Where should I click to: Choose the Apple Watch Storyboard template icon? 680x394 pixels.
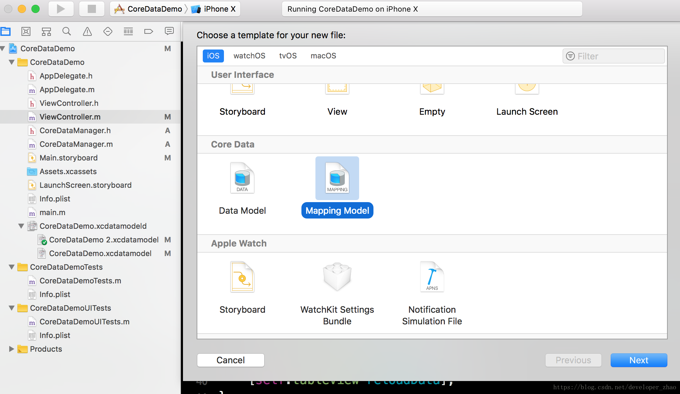242,277
